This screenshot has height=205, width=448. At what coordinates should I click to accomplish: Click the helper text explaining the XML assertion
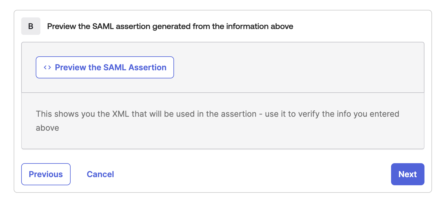click(x=217, y=114)
